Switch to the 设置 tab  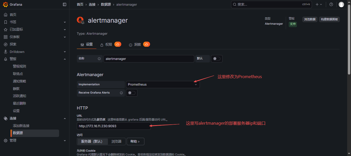pos(87,44)
